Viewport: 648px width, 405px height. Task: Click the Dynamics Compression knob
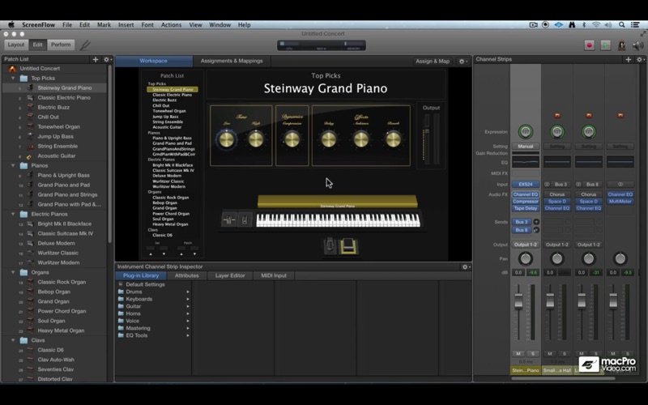click(292, 139)
